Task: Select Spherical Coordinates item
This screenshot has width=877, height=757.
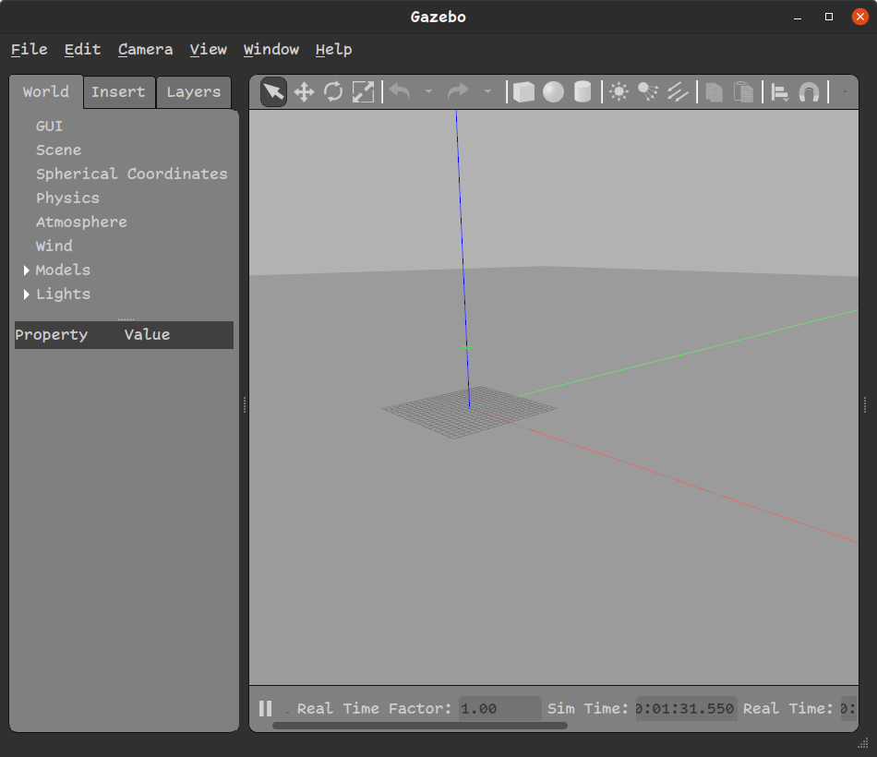Action: click(132, 174)
